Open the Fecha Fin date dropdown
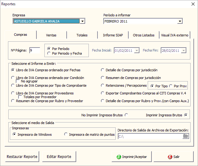 [184, 51]
